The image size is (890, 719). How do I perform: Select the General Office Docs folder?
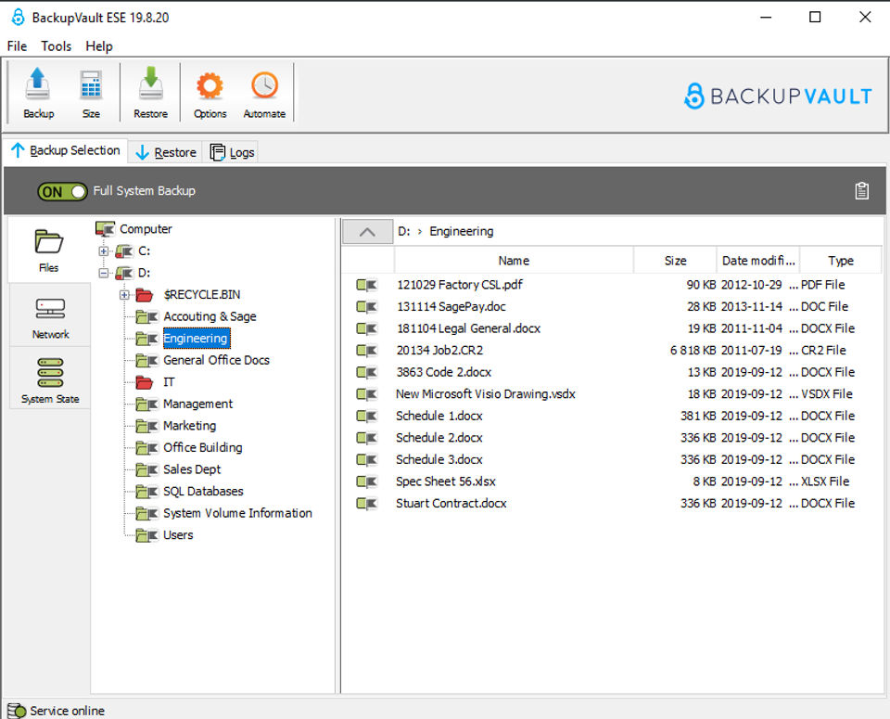click(x=216, y=360)
